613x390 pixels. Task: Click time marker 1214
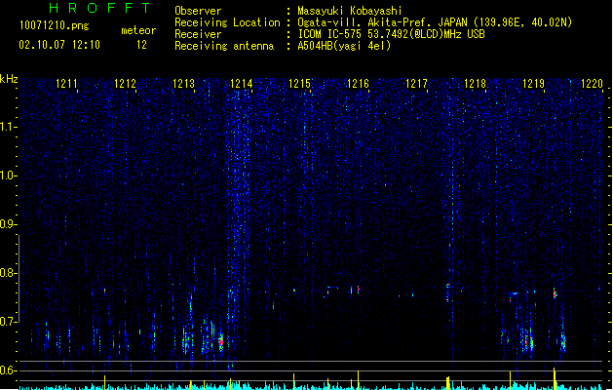242,84
